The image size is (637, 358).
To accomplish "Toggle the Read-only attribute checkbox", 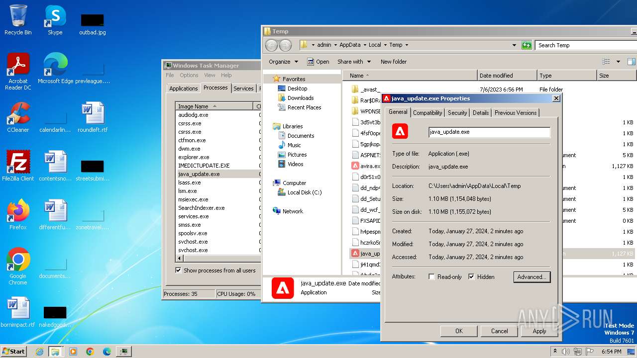I will tap(431, 277).
